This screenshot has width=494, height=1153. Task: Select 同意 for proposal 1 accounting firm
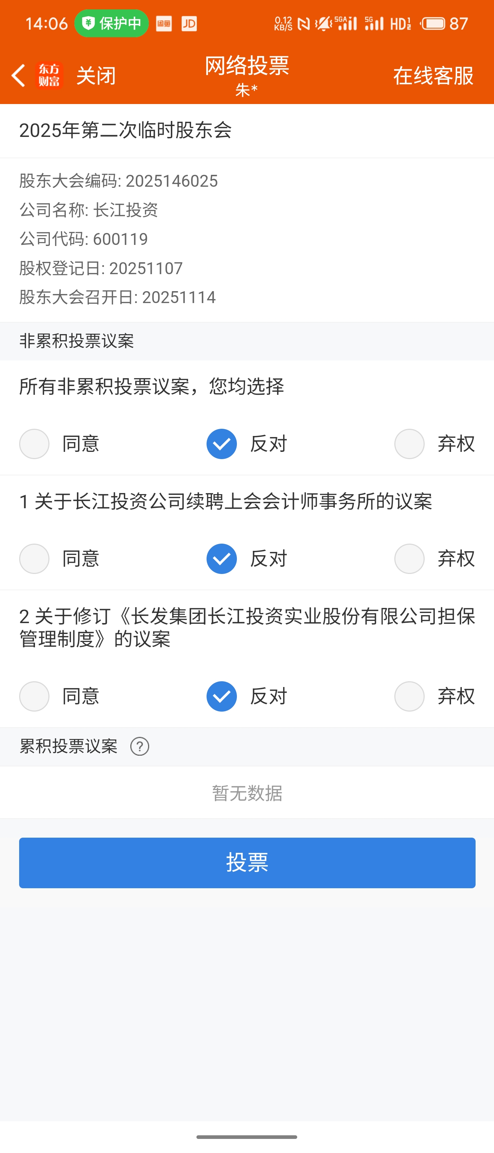coord(34,558)
